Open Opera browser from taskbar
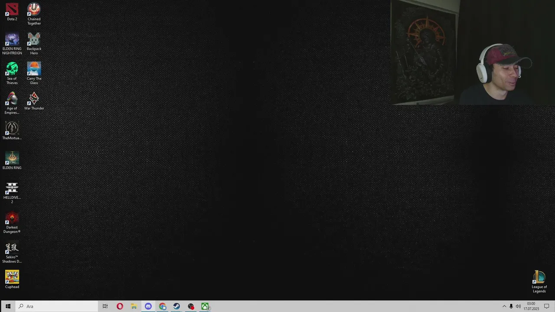 click(120, 306)
